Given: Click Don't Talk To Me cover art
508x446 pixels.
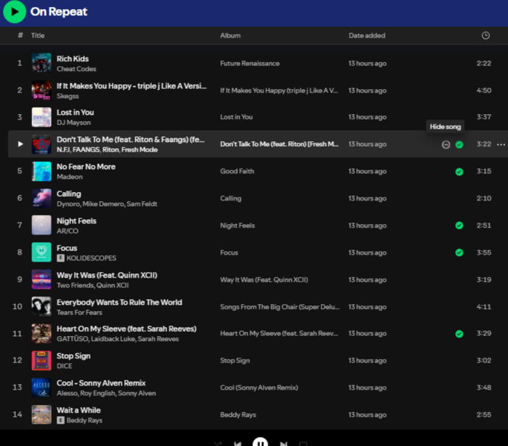Looking at the screenshot, I should [42, 144].
